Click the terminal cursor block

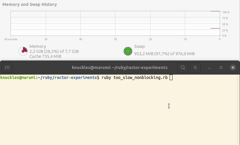[171, 77]
